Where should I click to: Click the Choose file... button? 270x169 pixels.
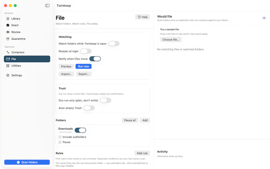coord(171,40)
